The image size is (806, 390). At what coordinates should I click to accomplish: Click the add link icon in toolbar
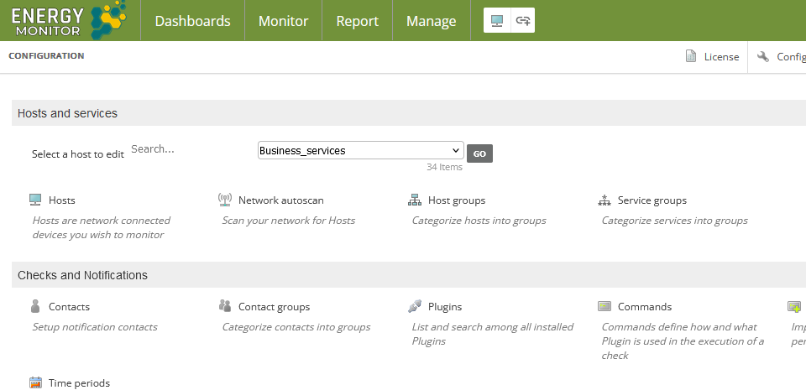[x=523, y=21]
